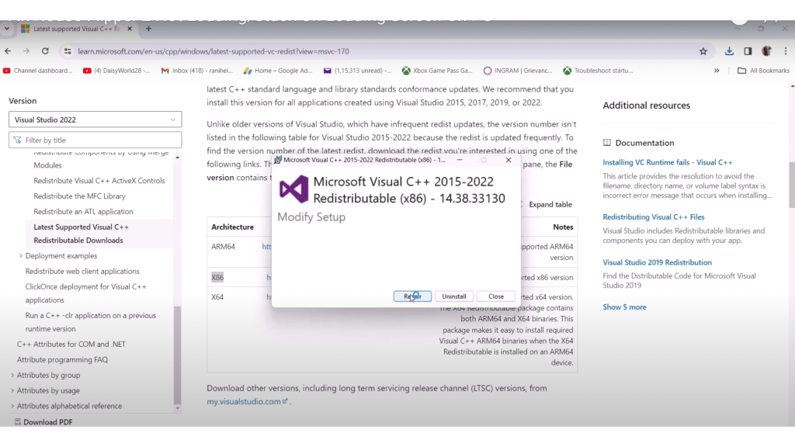Open Chrome's three-dot menu

(x=786, y=51)
